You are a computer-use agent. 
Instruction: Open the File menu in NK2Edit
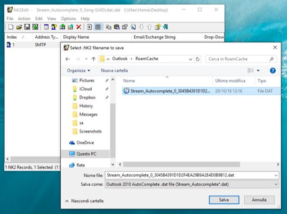click(x=10, y=19)
